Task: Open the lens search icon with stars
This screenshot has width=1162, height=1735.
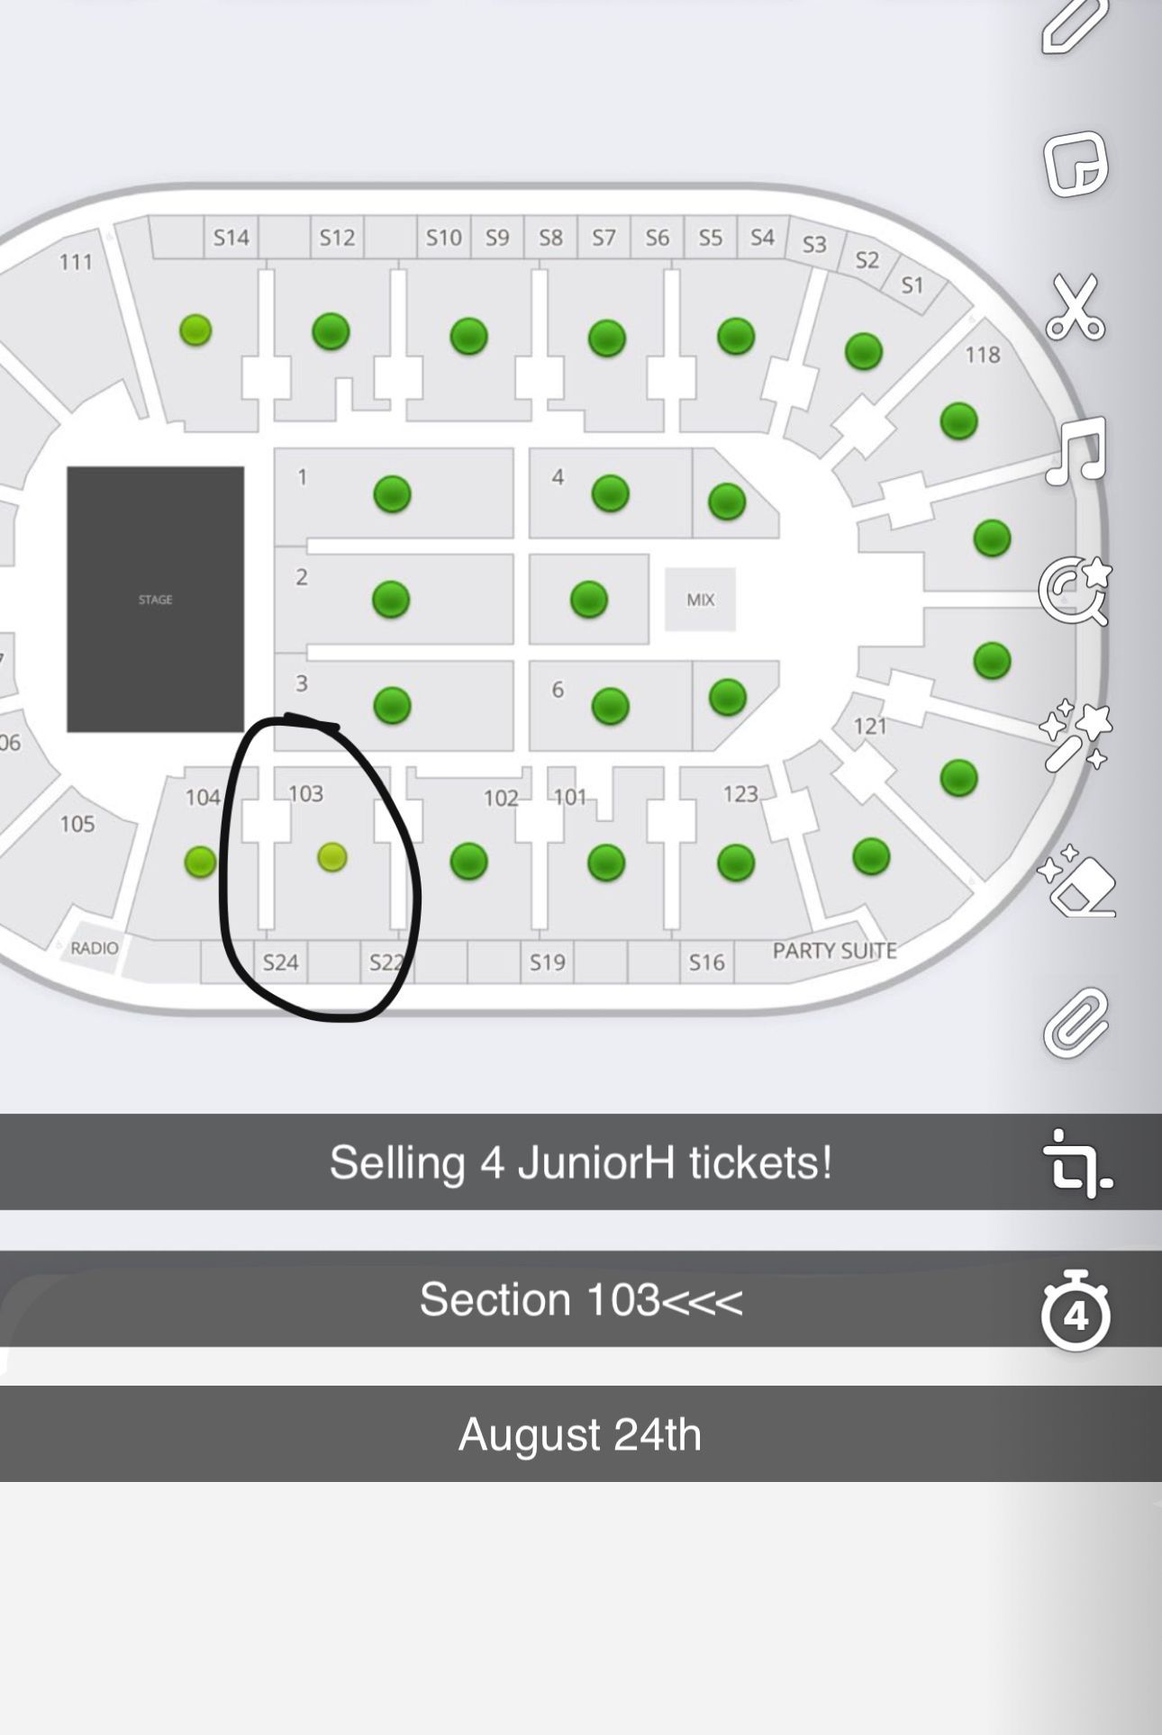Action: [x=1076, y=591]
